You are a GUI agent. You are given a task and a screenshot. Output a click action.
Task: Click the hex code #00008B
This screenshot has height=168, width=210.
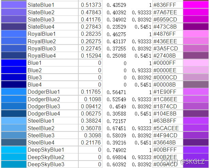tap(164, 85)
